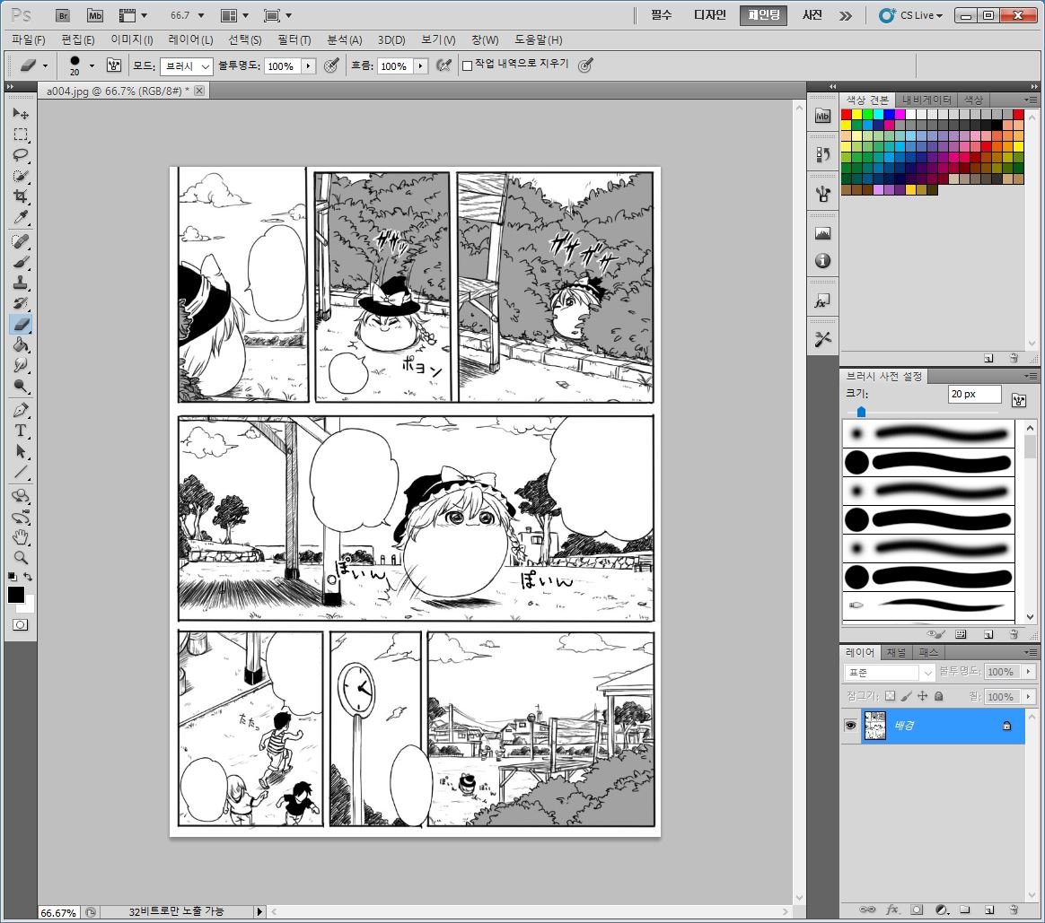Image resolution: width=1045 pixels, height=923 pixels.
Task: Select the Path Selection tool
Action: (x=21, y=451)
